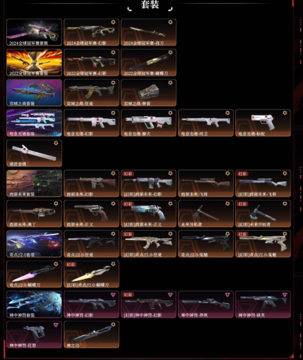Select the 奇点//2.0-蝴蝶刀 purple knife card
The width and height of the screenshot is (303, 360).
pos(34,274)
